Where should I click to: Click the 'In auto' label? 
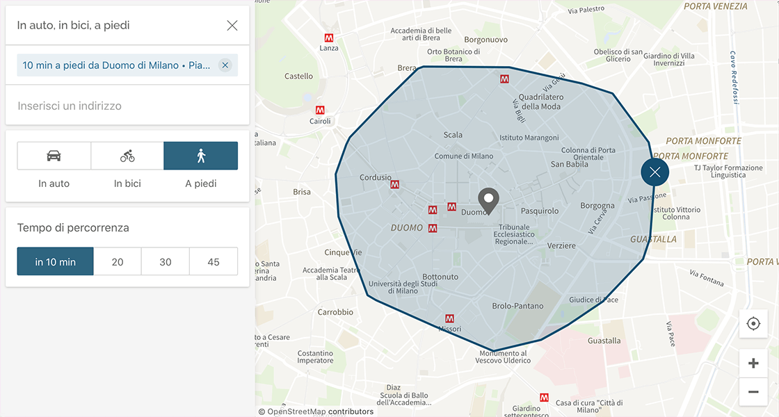click(x=54, y=183)
